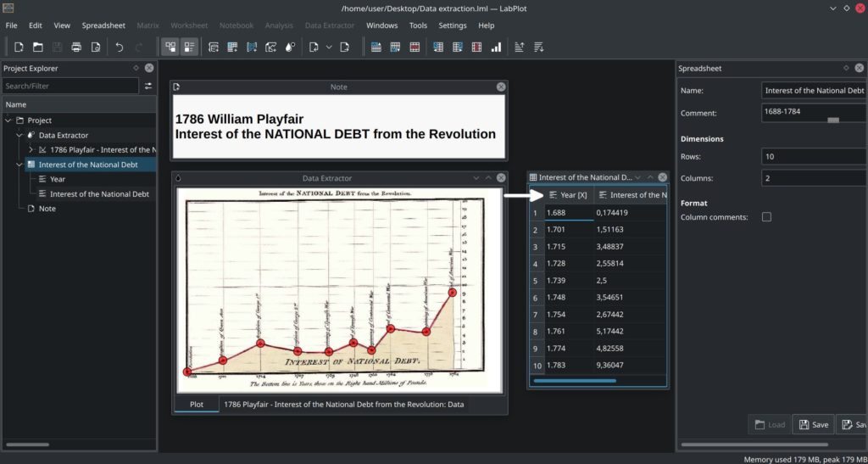Expand the 1786 Playfair tree item
The image size is (868, 464).
coord(31,150)
